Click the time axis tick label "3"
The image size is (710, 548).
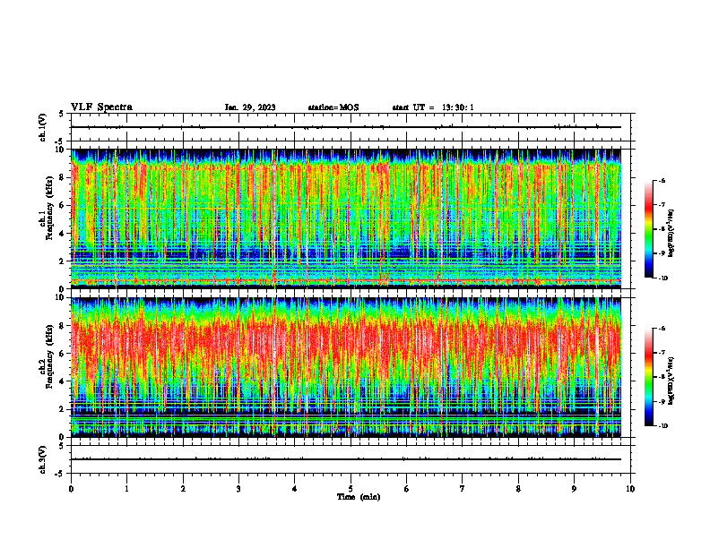(239, 489)
